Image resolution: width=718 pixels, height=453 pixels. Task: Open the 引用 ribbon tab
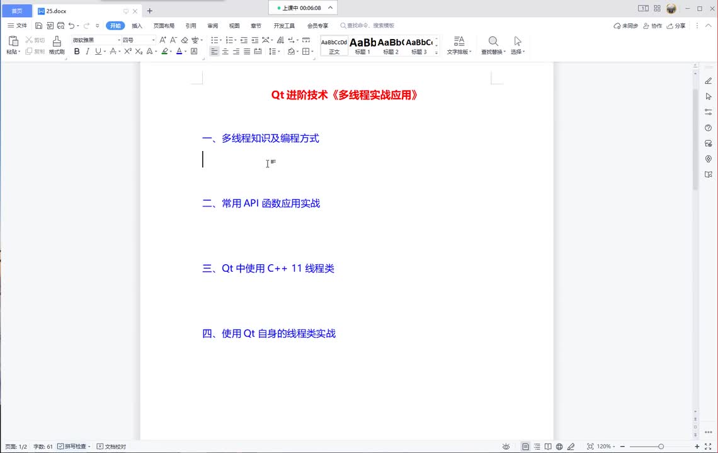(191, 26)
